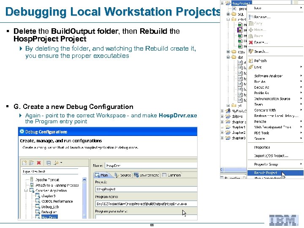The image size is (304, 228).
Task: Select the SQL folder icon
Action: point(234,14)
